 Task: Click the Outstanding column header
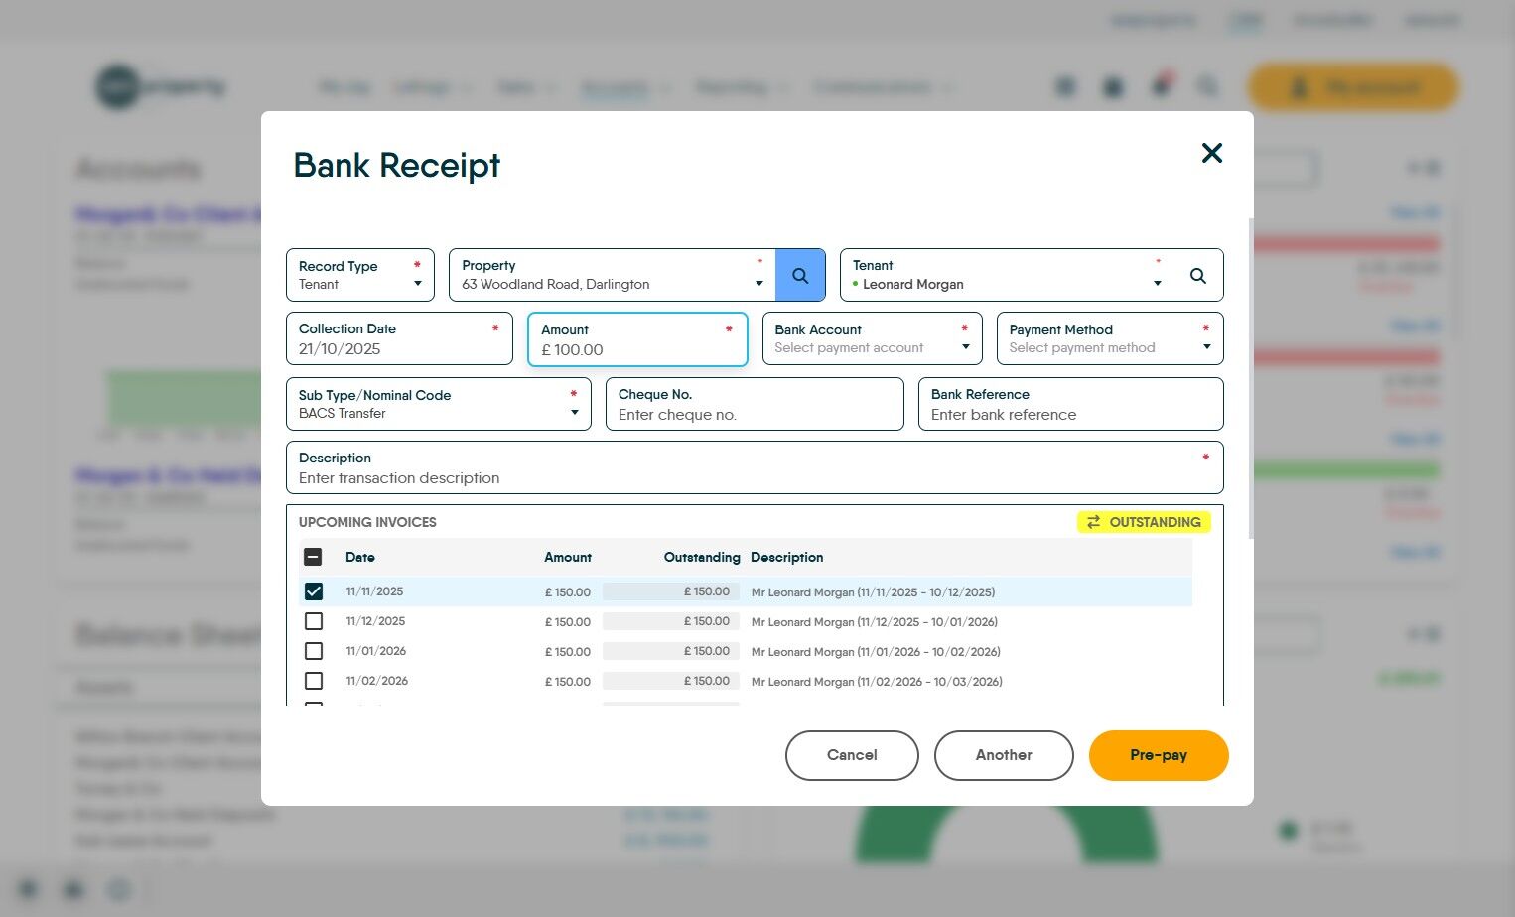(x=702, y=558)
